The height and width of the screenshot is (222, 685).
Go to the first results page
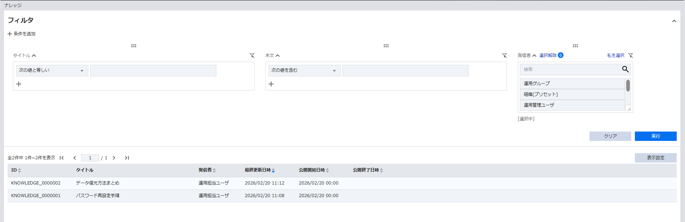[62, 158]
